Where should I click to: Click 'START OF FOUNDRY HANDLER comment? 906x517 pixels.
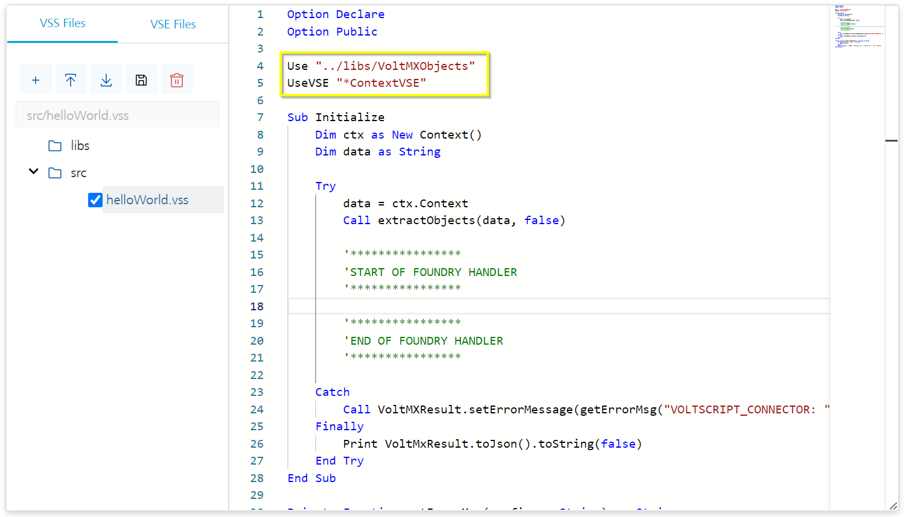click(x=430, y=272)
